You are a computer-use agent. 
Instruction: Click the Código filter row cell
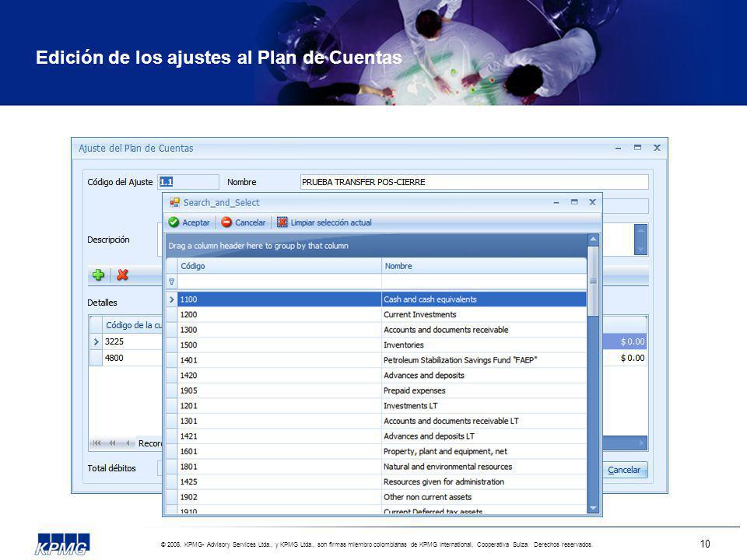(x=279, y=282)
